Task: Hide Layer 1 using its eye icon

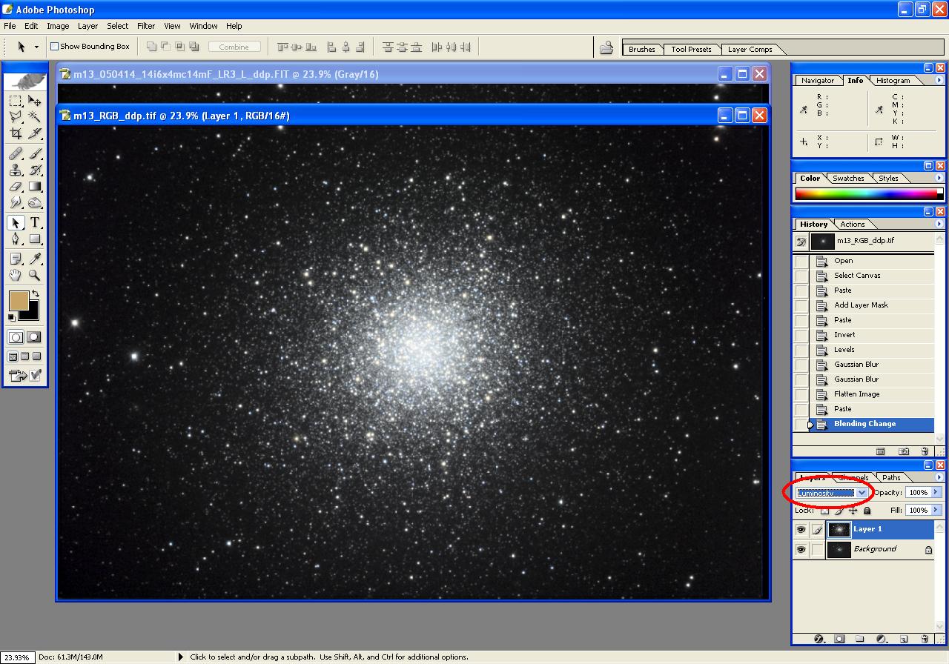Action: coord(801,530)
